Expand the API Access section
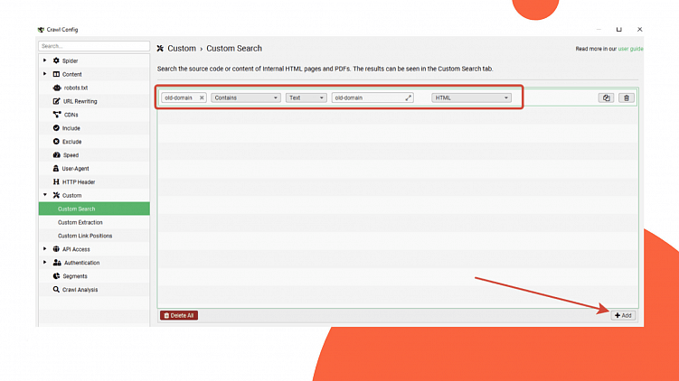The image size is (679, 381). [x=45, y=248]
